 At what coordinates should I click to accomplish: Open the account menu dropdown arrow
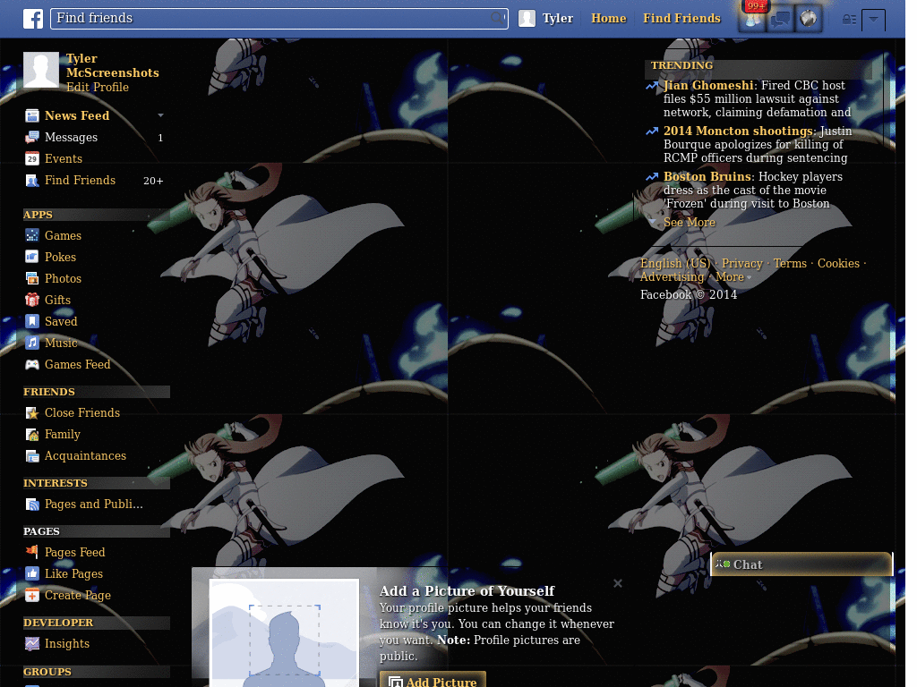click(873, 20)
